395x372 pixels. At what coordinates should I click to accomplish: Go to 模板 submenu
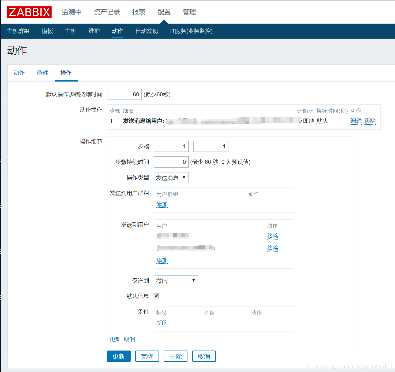tap(47, 31)
